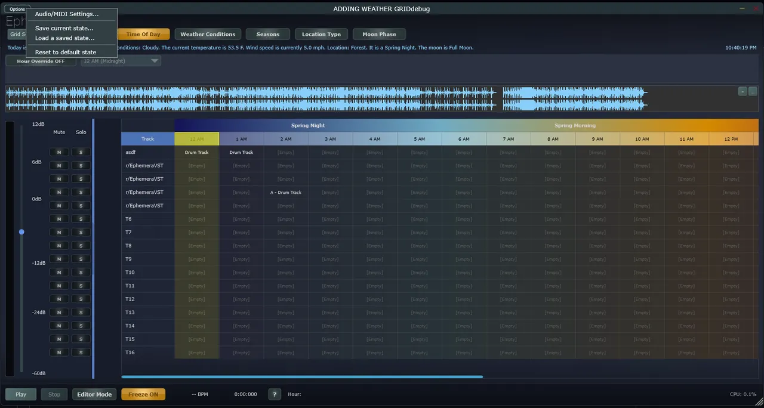Solo the asdf track
764x408 pixels.
pyautogui.click(x=81, y=152)
